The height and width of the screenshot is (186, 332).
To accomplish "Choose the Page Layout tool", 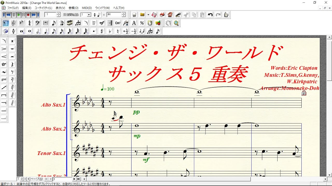I will point(150,23).
